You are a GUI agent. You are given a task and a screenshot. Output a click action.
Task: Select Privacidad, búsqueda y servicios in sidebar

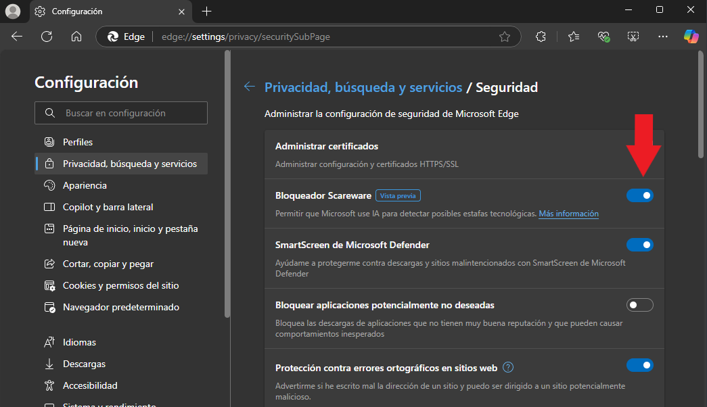[x=121, y=164]
